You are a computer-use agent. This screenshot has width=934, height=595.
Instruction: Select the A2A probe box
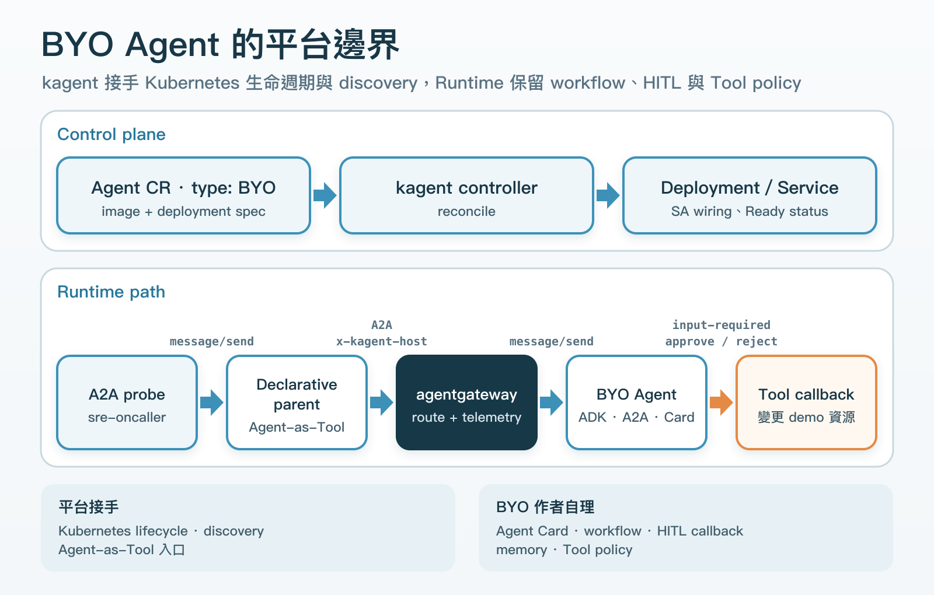(x=127, y=402)
